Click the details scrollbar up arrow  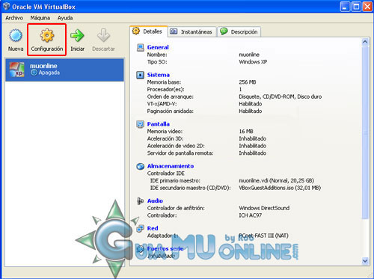pos(365,42)
